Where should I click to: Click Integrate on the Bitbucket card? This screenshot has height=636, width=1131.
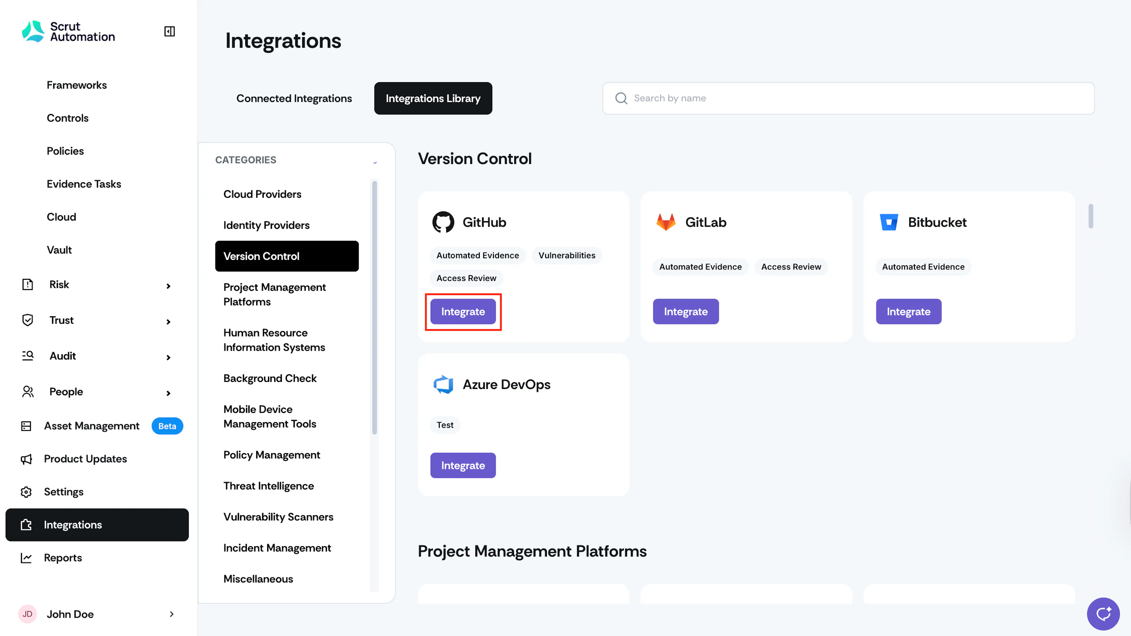(908, 312)
